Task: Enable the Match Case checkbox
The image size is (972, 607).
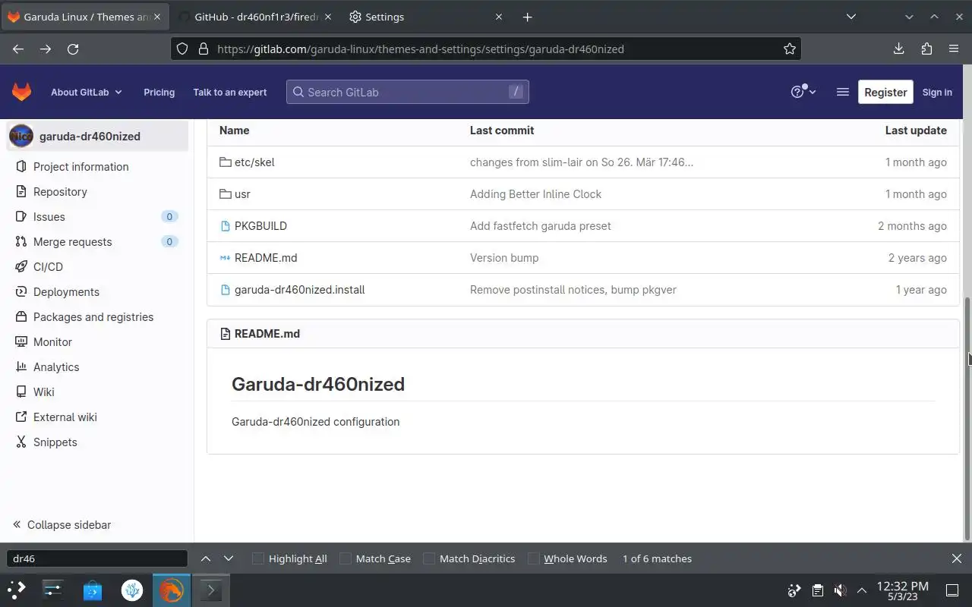Action: coord(346,558)
